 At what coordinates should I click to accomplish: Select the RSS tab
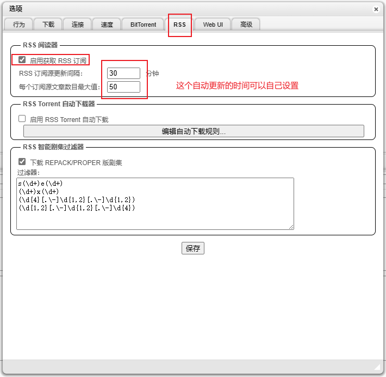[179, 25]
